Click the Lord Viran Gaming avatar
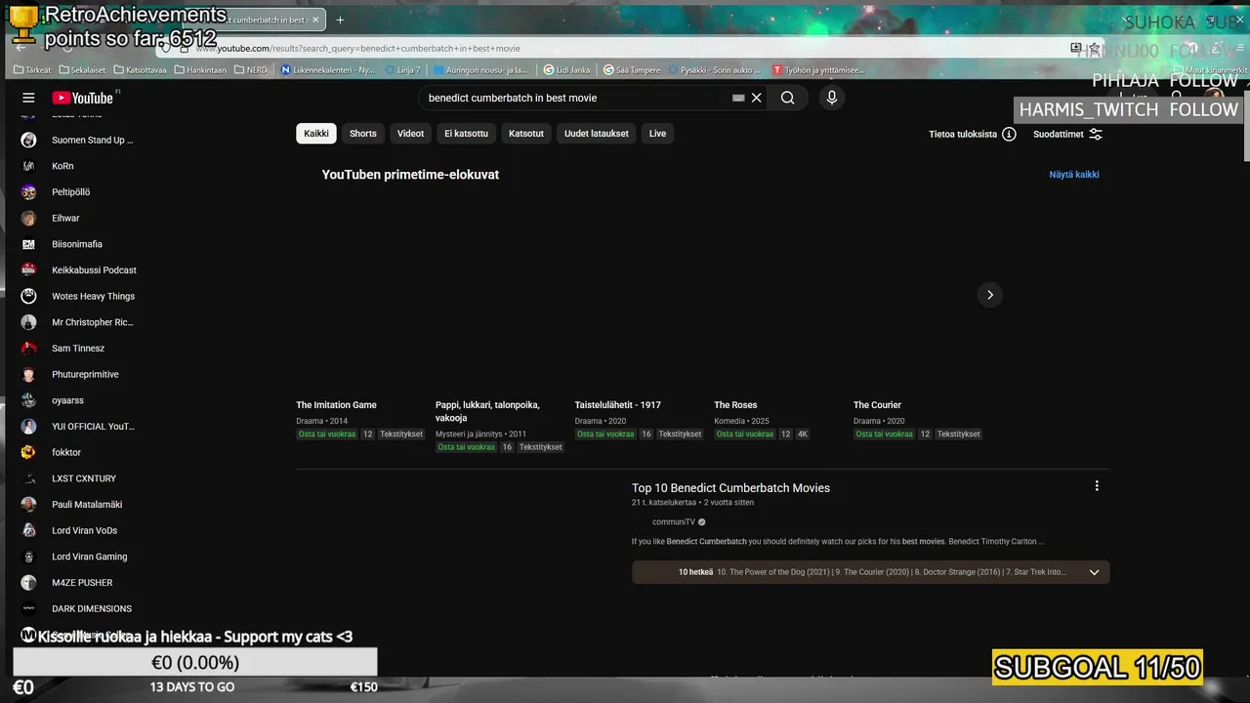The width and height of the screenshot is (1250, 703). [29, 557]
